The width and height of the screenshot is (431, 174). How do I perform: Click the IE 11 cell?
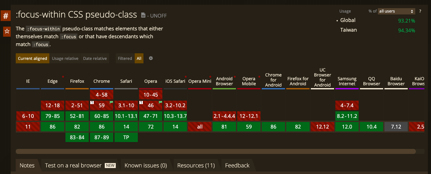coord(28,127)
